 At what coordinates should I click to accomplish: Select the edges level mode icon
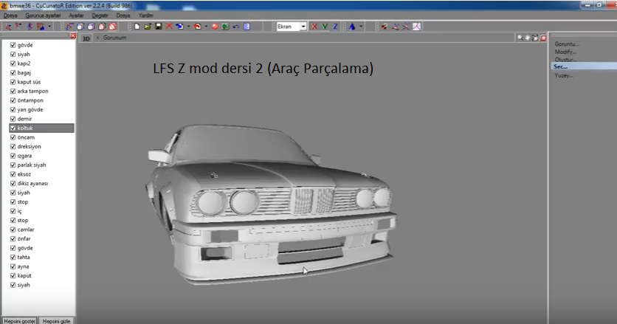pos(18,27)
